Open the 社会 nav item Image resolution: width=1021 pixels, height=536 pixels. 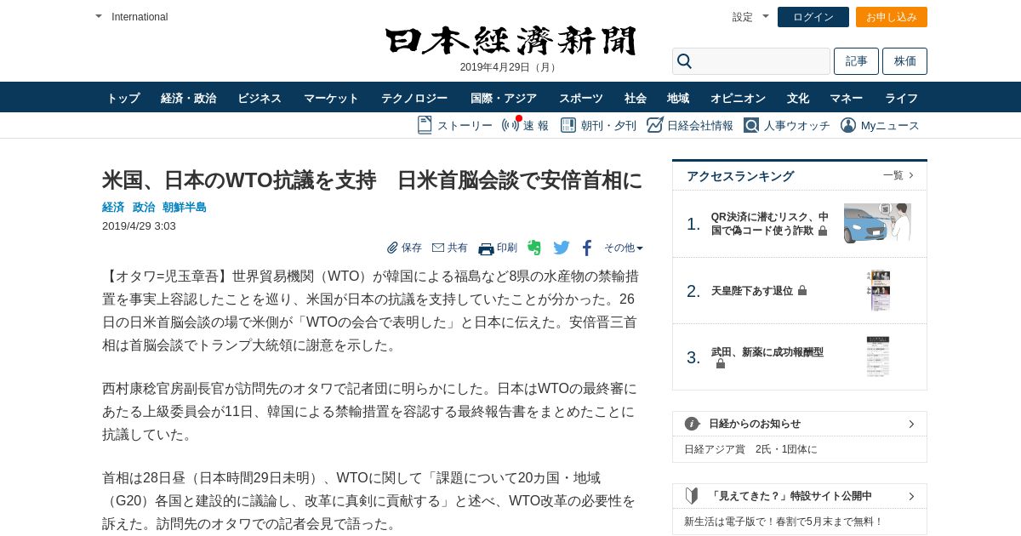click(x=636, y=98)
